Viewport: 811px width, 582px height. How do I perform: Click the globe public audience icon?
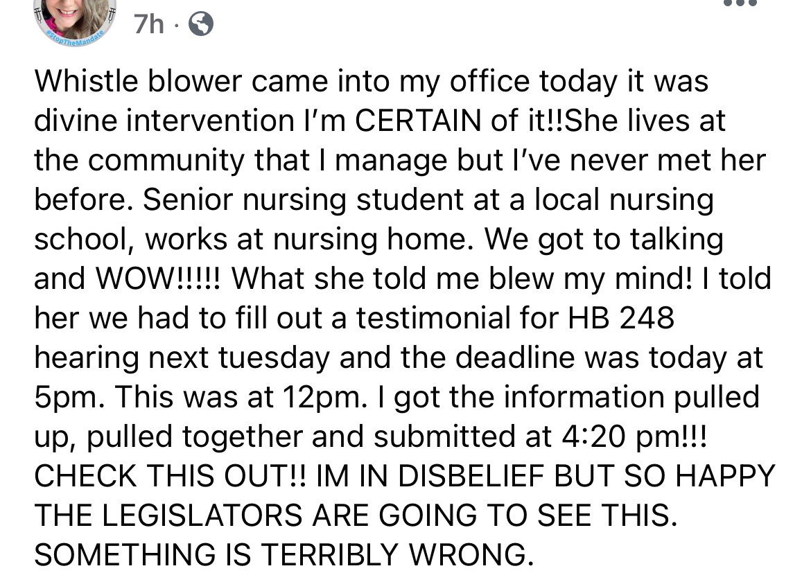(201, 24)
